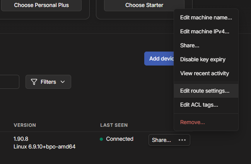Click Share button in the device row

coord(161,140)
